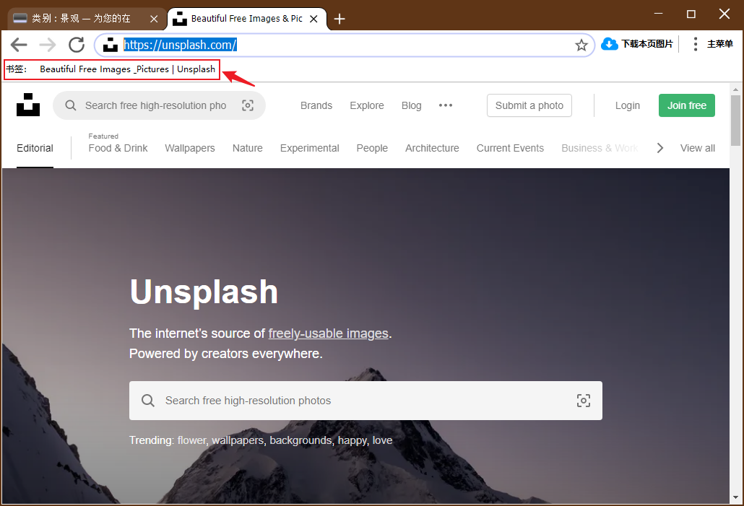Click the site favicon in the address bar
744x506 pixels.
click(110, 45)
